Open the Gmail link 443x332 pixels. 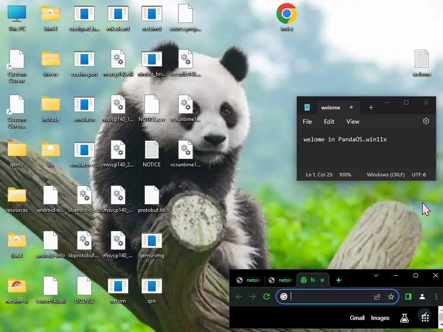[357, 318]
